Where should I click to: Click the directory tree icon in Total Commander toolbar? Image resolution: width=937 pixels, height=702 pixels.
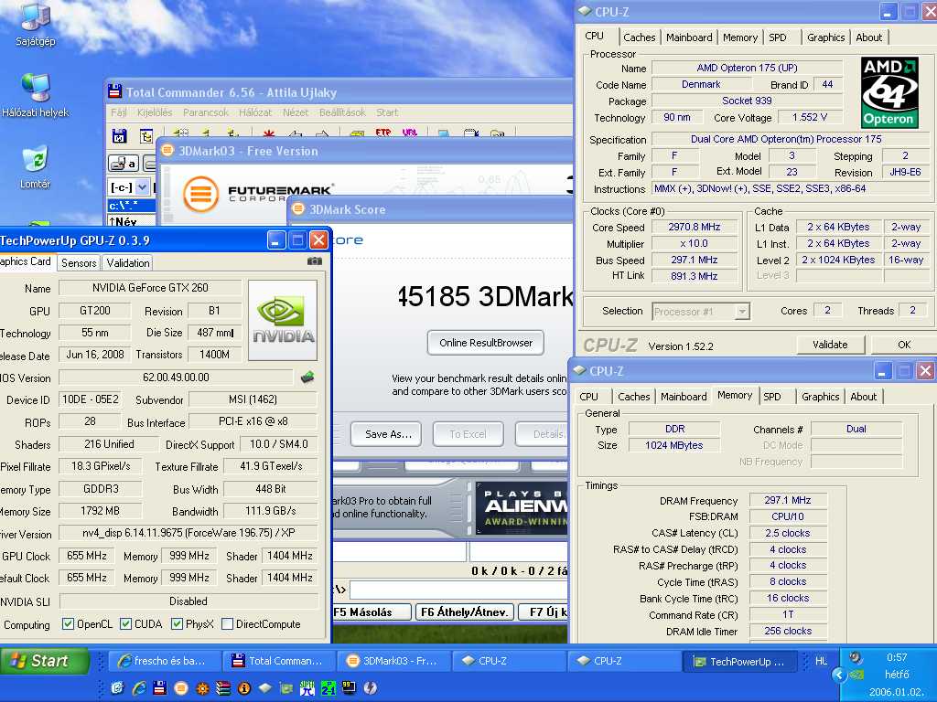[145, 136]
